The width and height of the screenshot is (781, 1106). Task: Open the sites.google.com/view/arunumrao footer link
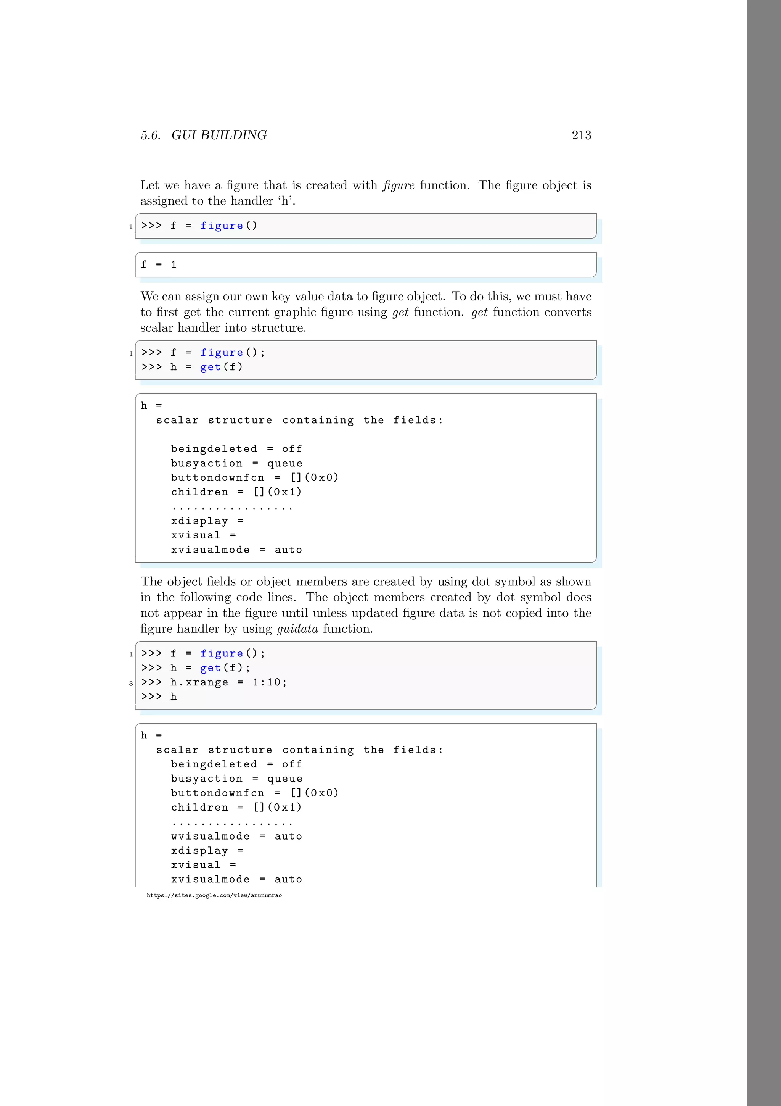coord(214,895)
